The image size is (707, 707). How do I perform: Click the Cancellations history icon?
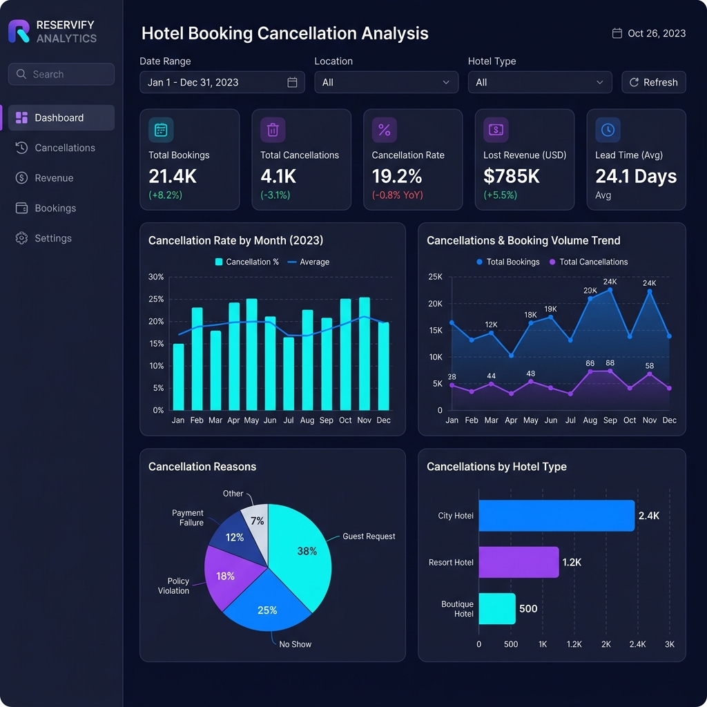[21, 148]
